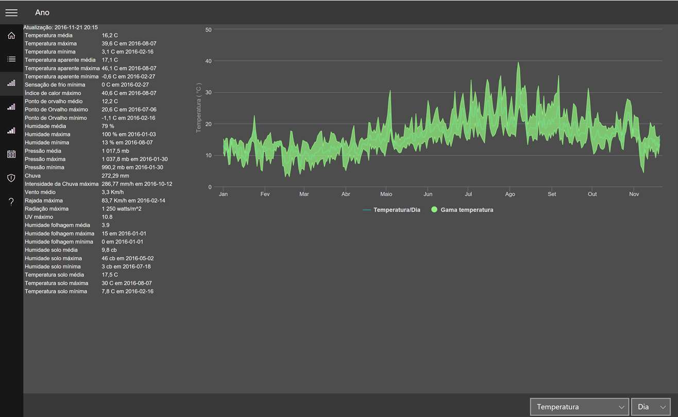Click the Temperatura axis title on chart
678x417 pixels.
(198, 108)
